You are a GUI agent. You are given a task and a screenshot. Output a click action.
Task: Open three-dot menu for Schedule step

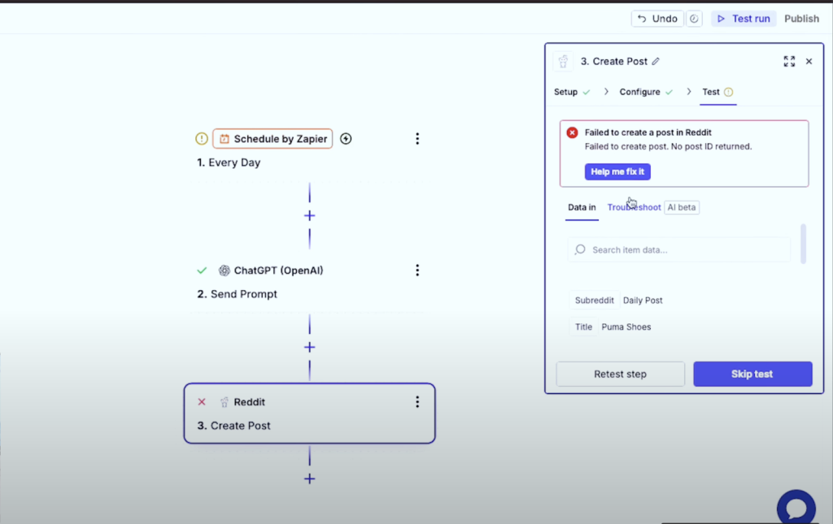(417, 138)
